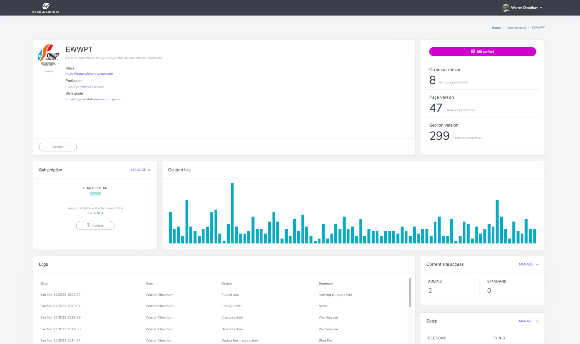Open the stage.whitehotwater.com link
Image resolution: width=580 pixels, height=344 pixels.
(x=89, y=73)
